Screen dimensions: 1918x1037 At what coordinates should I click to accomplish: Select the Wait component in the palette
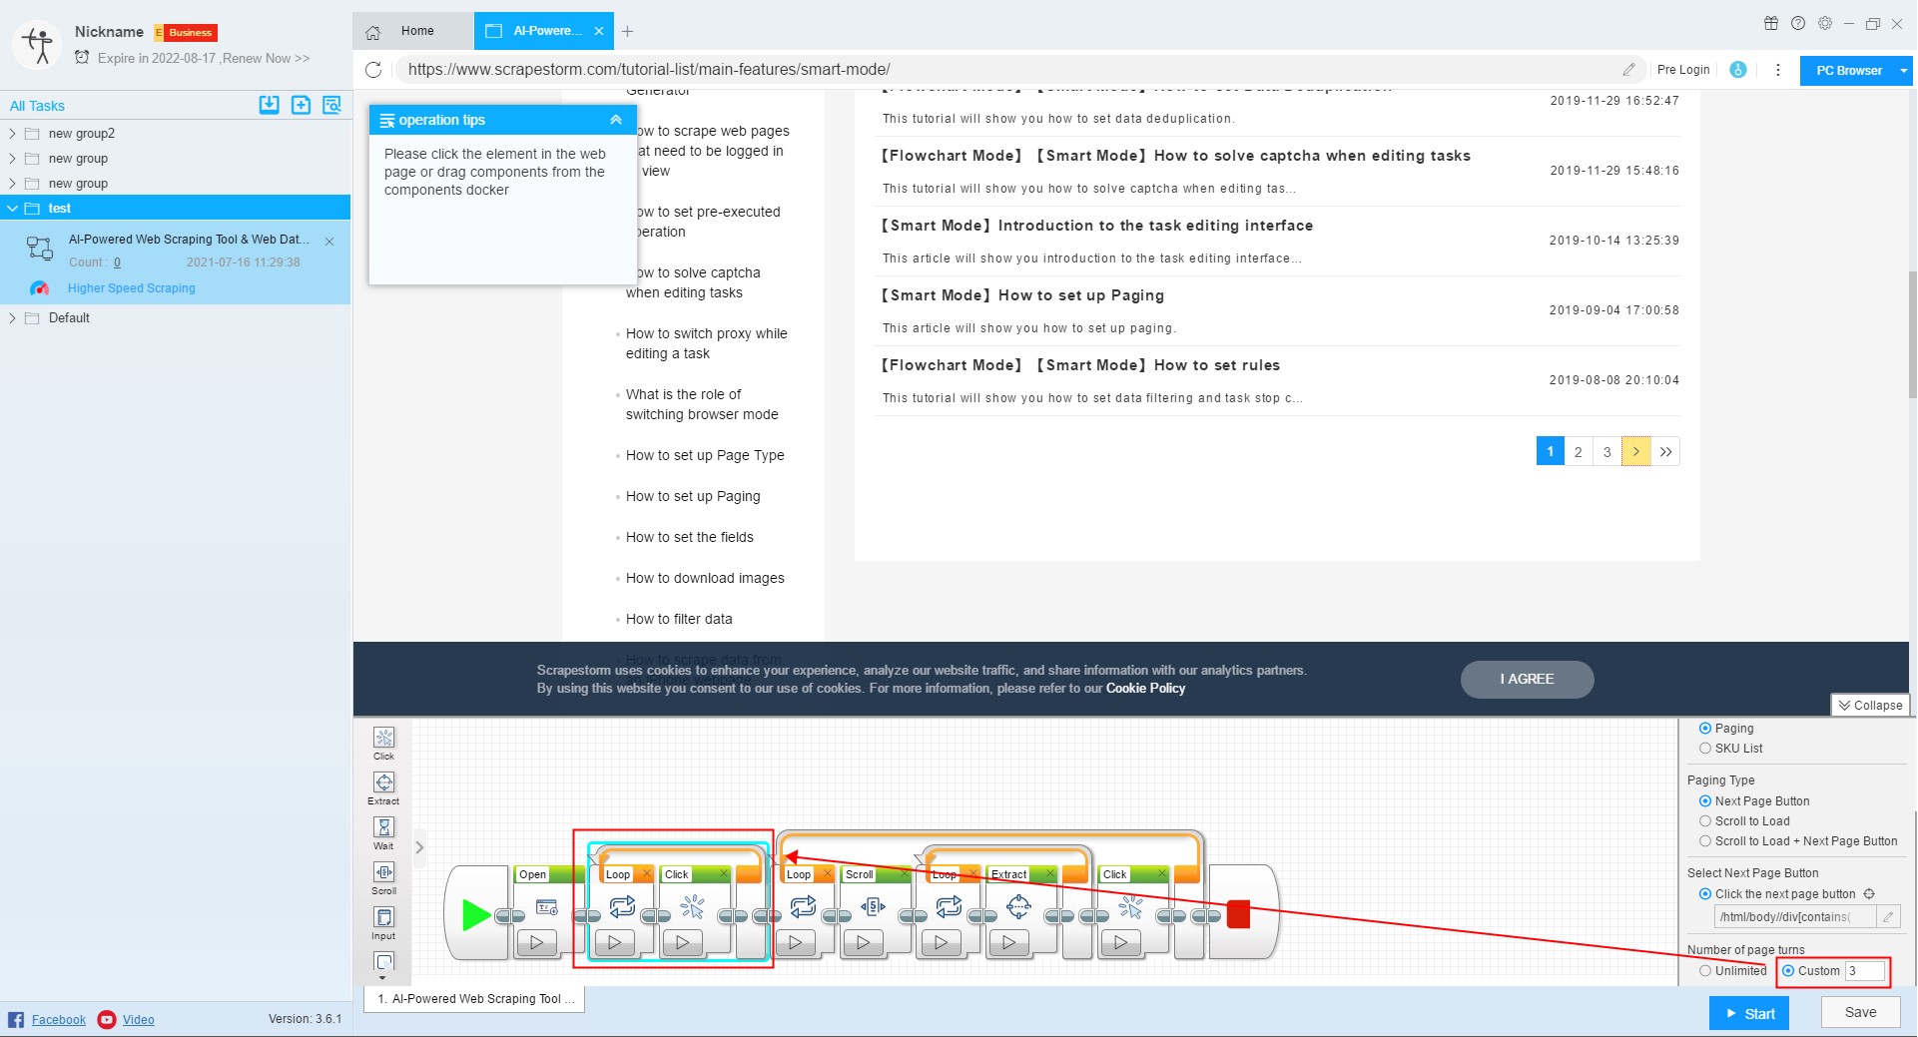(x=383, y=832)
